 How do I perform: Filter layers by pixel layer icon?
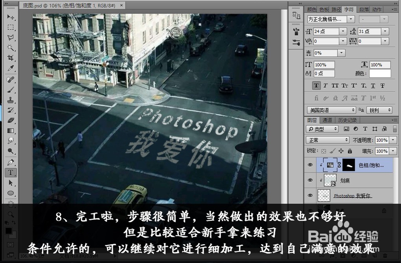(346, 129)
